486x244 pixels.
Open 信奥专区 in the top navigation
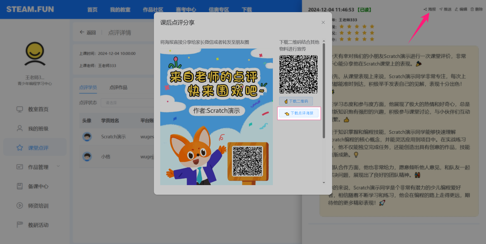[x=219, y=10]
